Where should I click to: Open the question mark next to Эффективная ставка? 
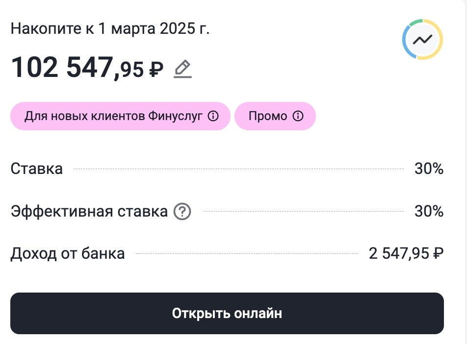click(x=181, y=211)
